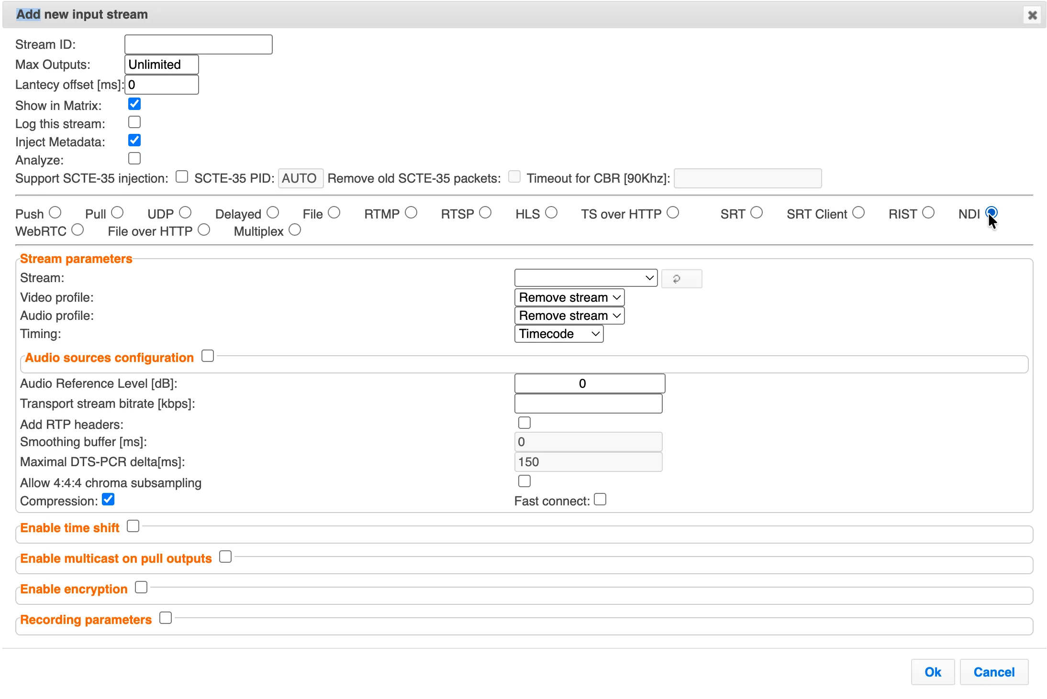Toggle Show in Matrix checkbox

click(134, 104)
